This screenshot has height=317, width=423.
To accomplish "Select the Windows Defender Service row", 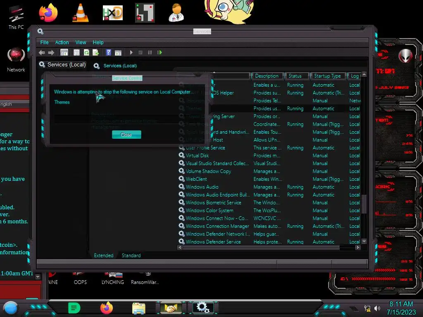I will [x=270, y=242].
